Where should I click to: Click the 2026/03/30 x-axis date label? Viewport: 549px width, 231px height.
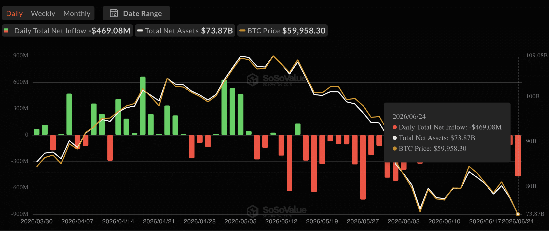point(37,221)
